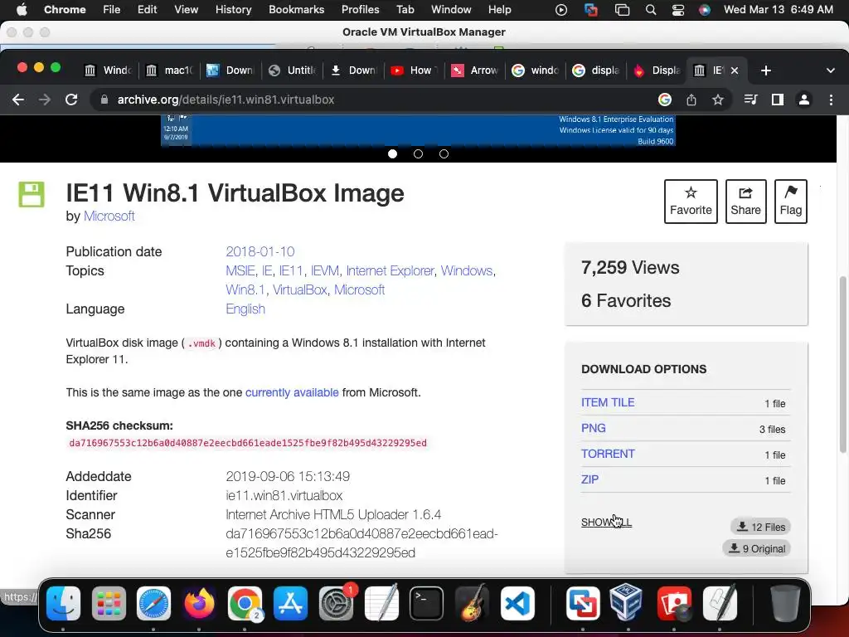The height and width of the screenshot is (637, 849).
Task: Open the share page icon in address bar
Action: 691,100
